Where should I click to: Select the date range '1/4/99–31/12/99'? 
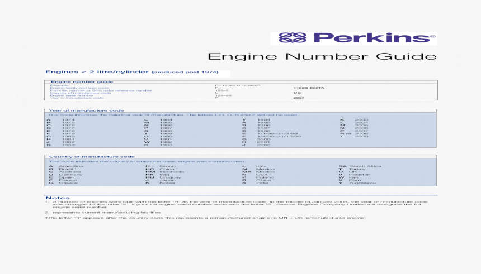(x=279, y=136)
